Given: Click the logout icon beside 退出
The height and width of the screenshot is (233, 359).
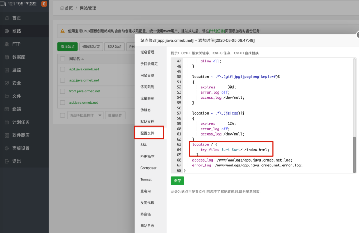Looking at the screenshot, I should (7, 162).
